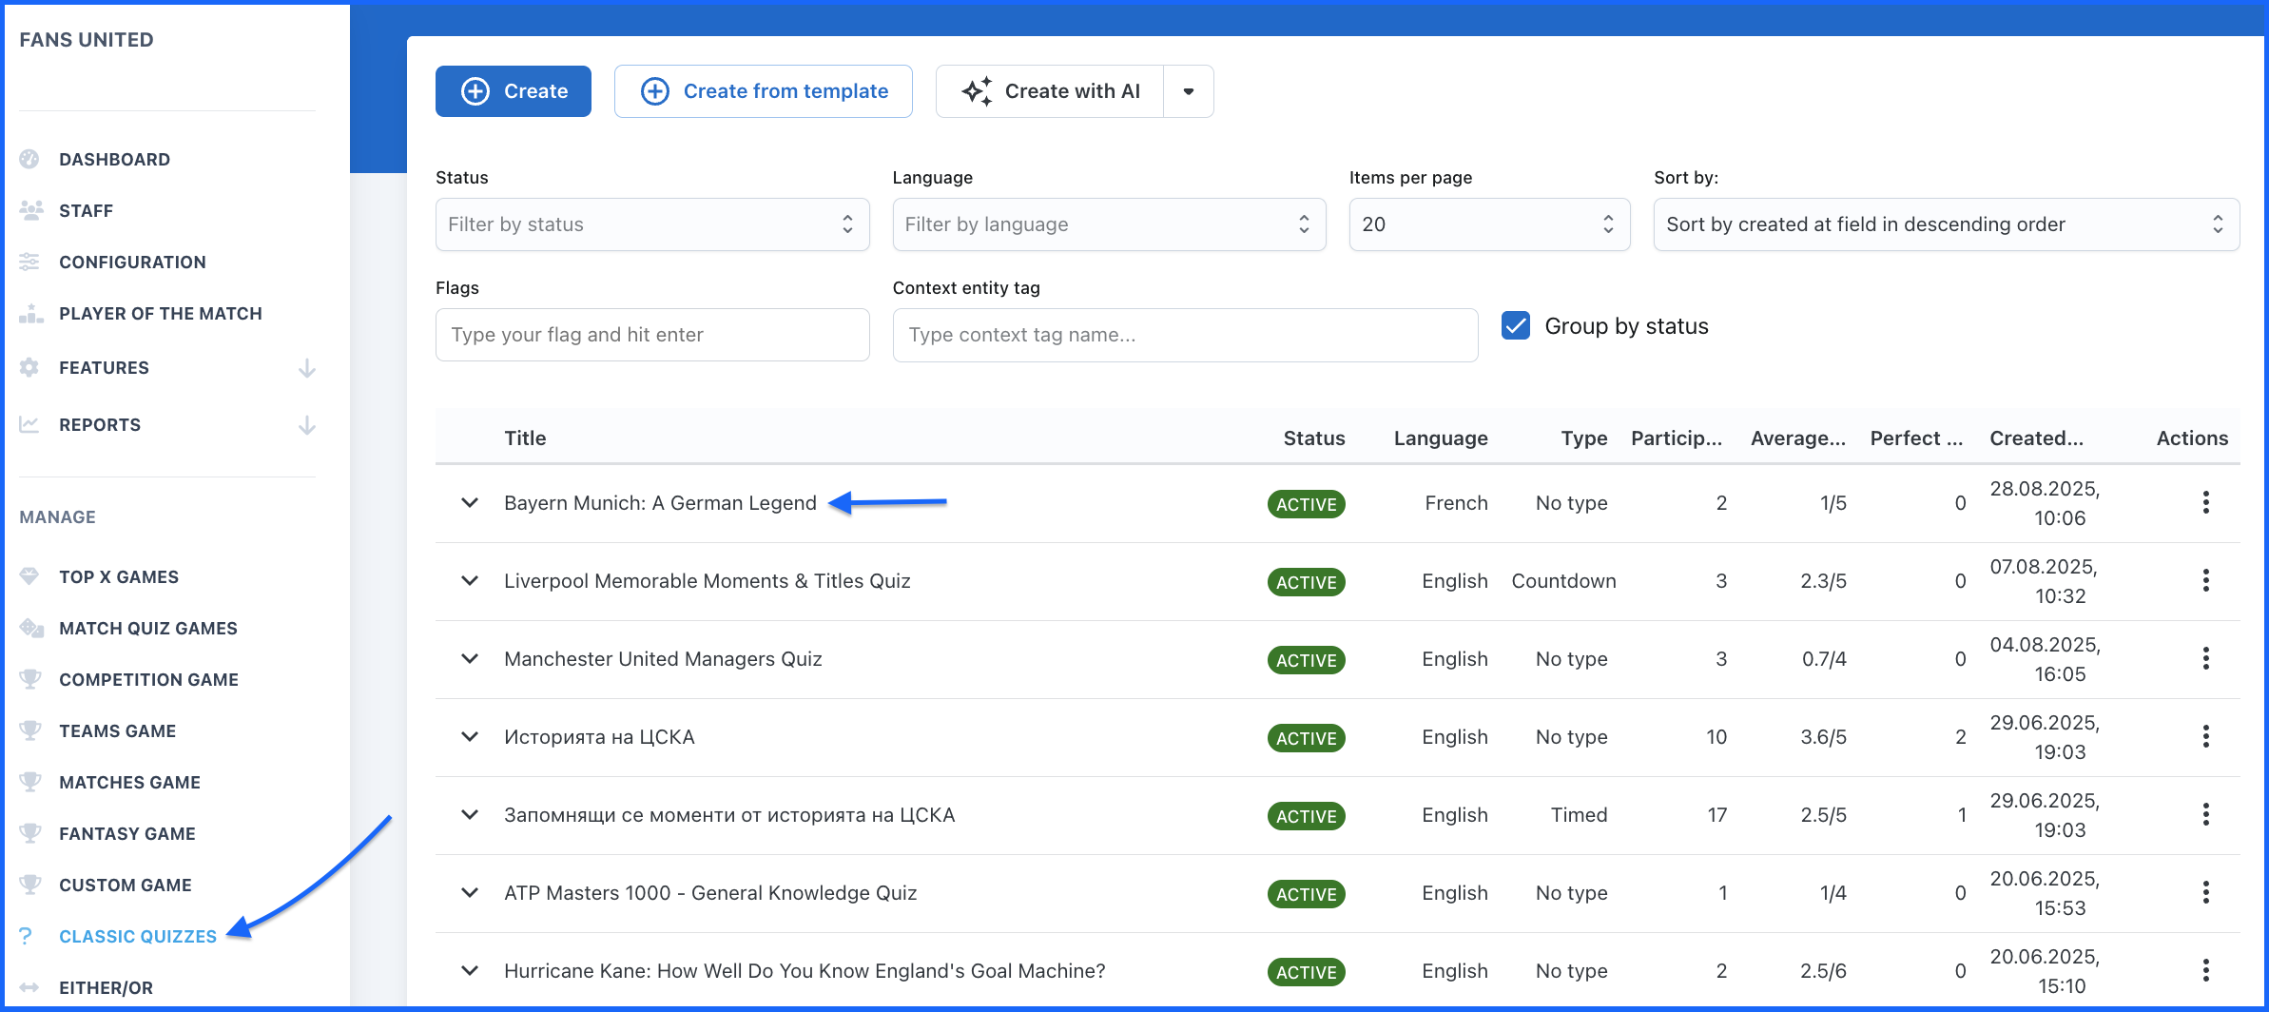Image resolution: width=2269 pixels, height=1012 pixels.
Task: Click the blue Create button
Action: pyautogui.click(x=514, y=91)
